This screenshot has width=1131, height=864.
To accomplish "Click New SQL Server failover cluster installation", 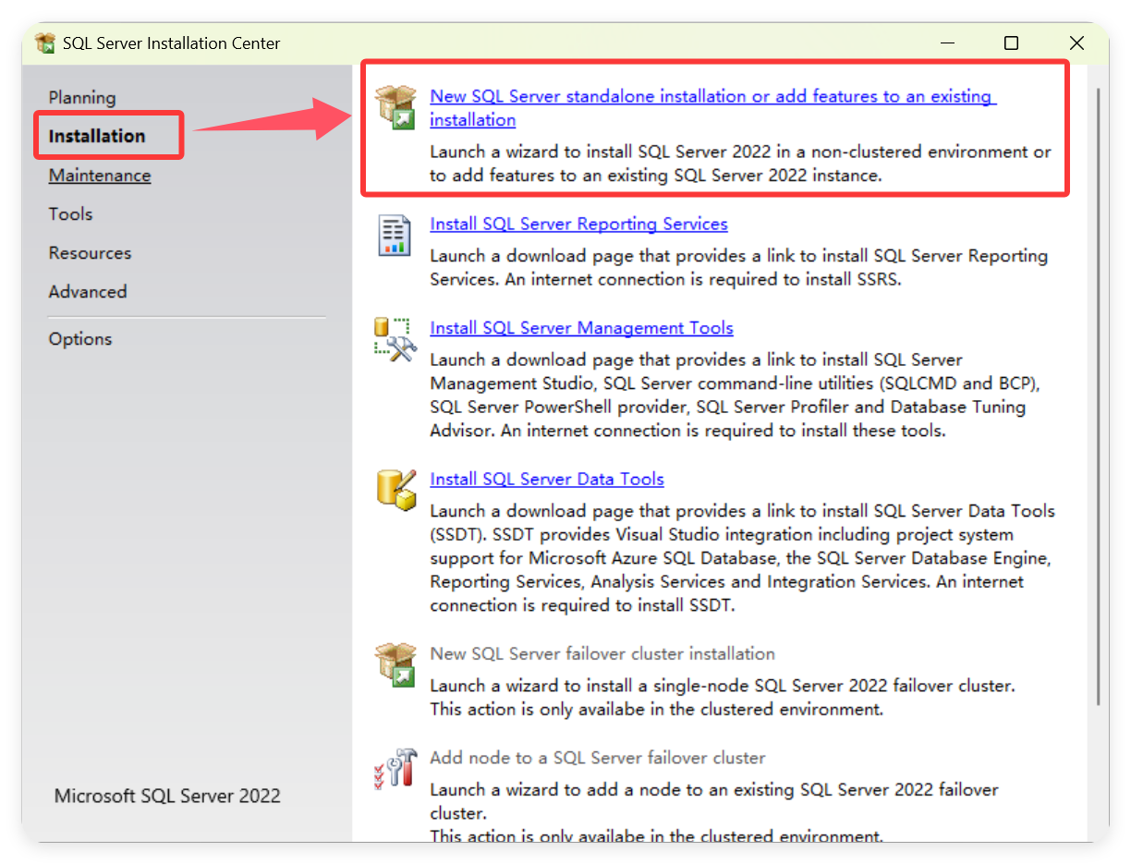I will pyautogui.click(x=602, y=653).
